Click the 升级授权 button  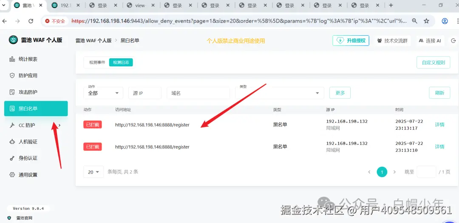pos(351,41)
